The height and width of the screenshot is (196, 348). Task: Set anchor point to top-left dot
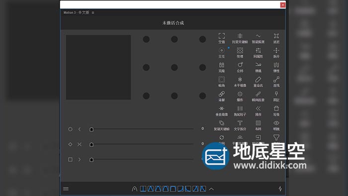(x=146, y=39)
